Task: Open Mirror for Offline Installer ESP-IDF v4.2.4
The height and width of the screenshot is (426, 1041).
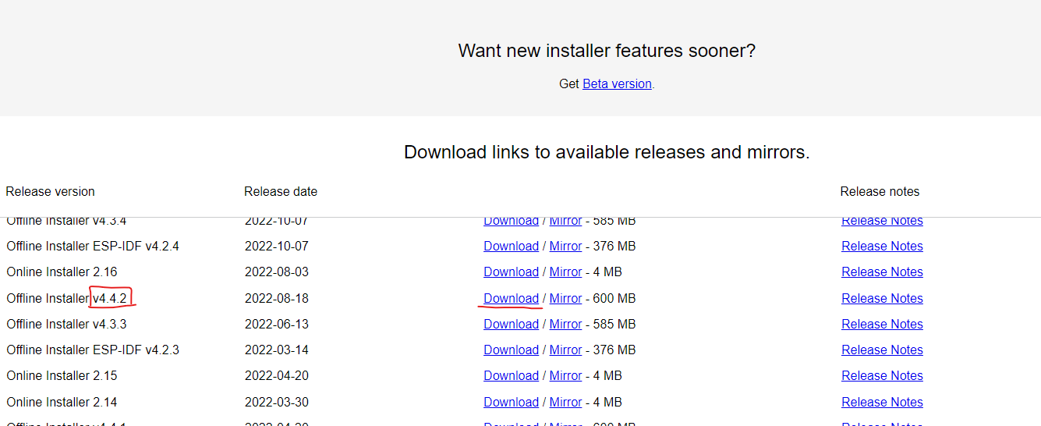Action: 565,246
